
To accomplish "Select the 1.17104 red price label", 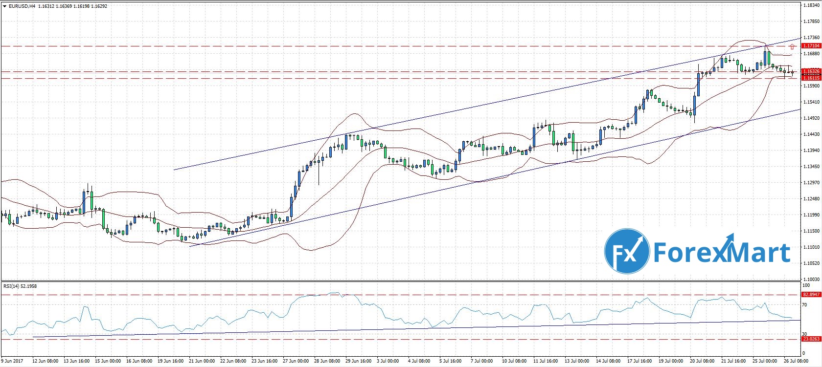I will [811, 46].
